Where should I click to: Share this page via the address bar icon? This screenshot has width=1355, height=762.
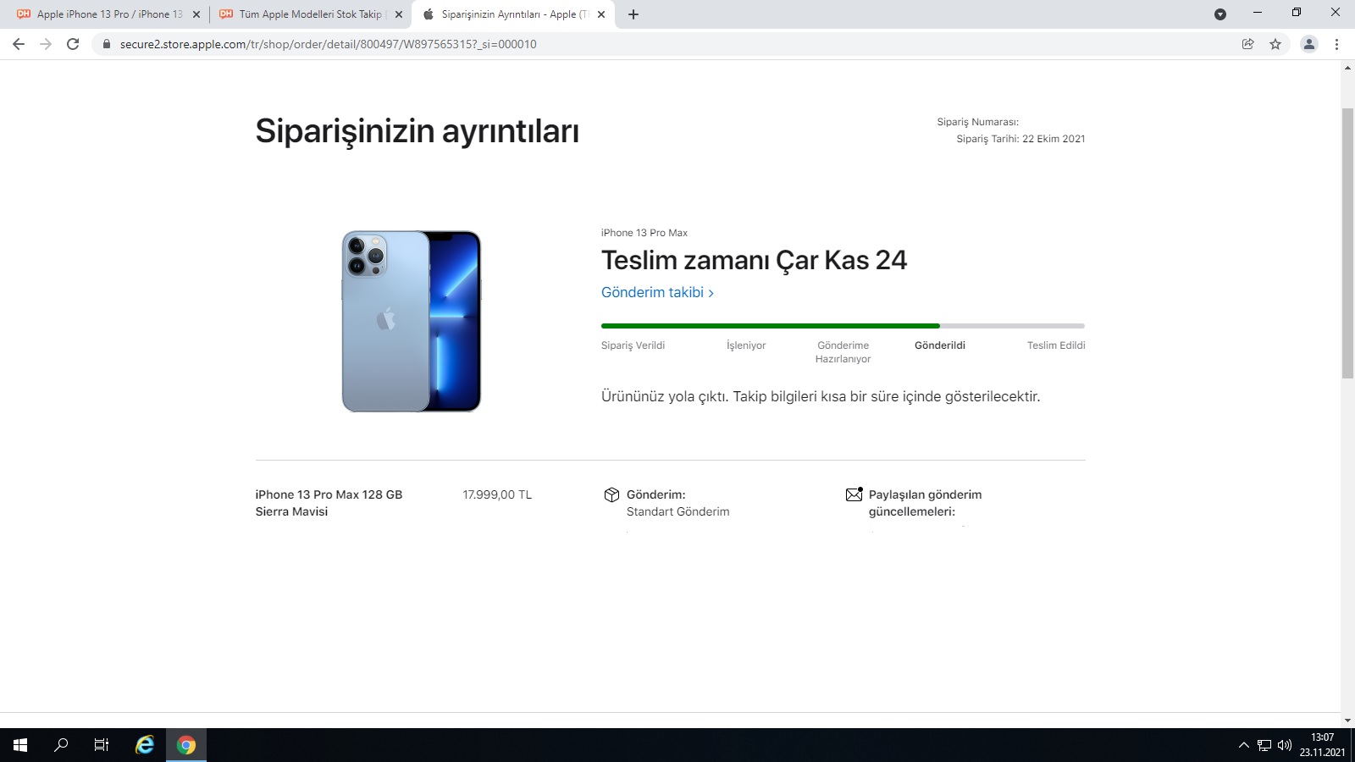1247,44
